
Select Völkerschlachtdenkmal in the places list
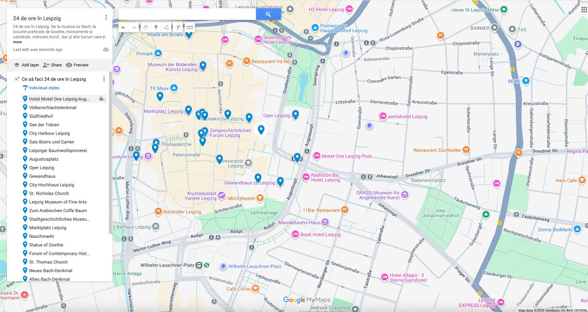pos(53,108)
